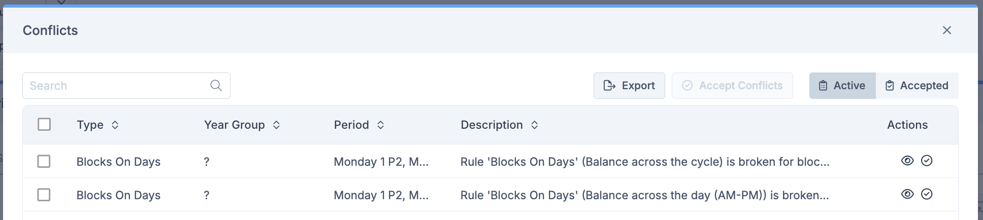View first Blocks On Days conflict details
Image resolution: width=983 pixels, height=220 pixels.
click(907, 161)
